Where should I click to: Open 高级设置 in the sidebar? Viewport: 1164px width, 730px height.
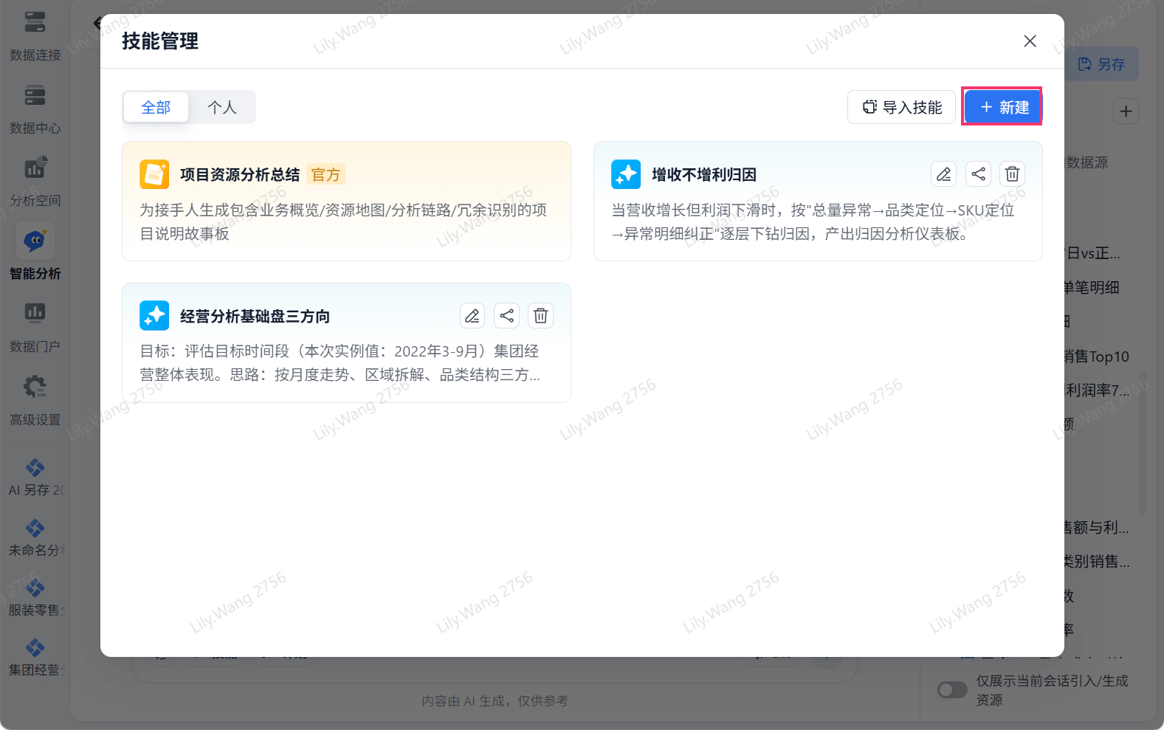(x=35, y=401)
